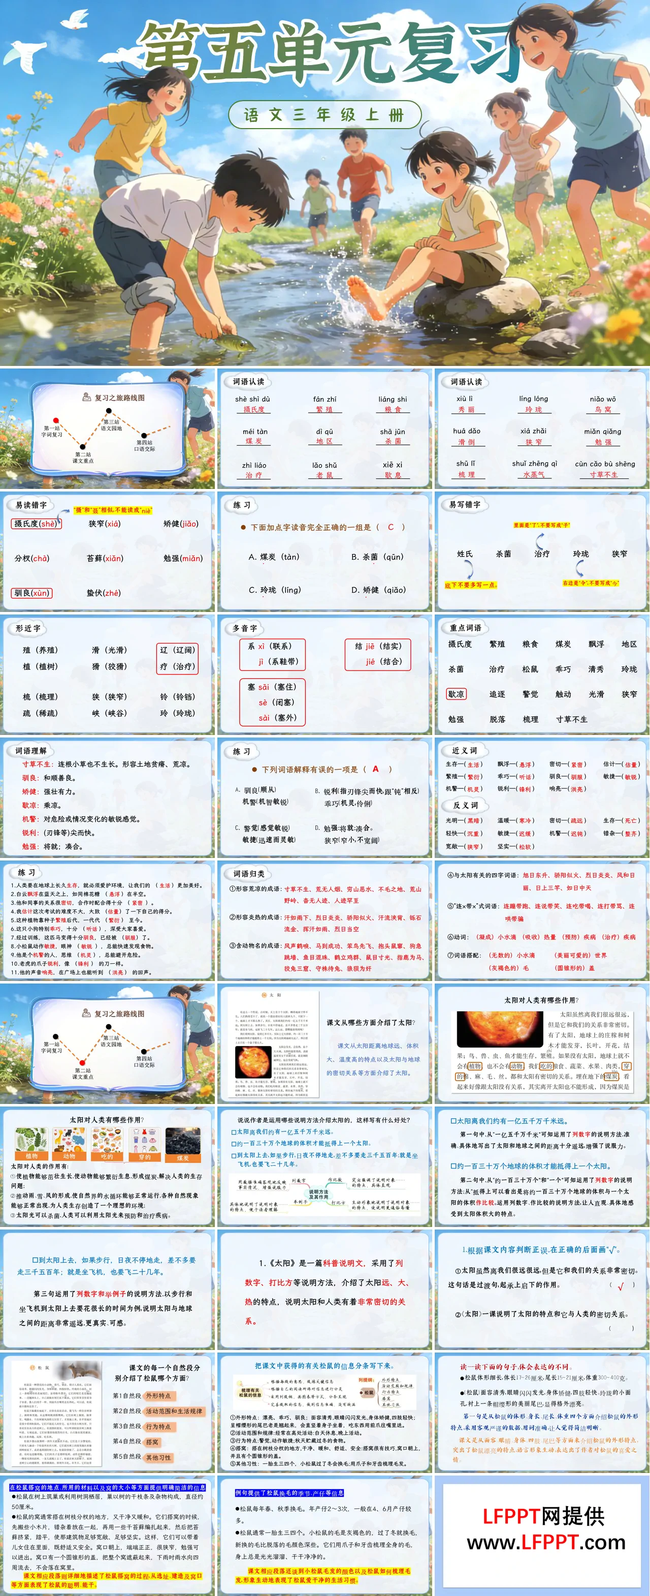Click the pinyin cùn cǎo bù shēng

click(604, 464)
